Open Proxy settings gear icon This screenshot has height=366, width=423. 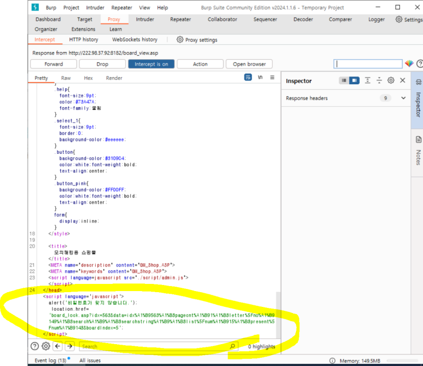coord(180,39)
